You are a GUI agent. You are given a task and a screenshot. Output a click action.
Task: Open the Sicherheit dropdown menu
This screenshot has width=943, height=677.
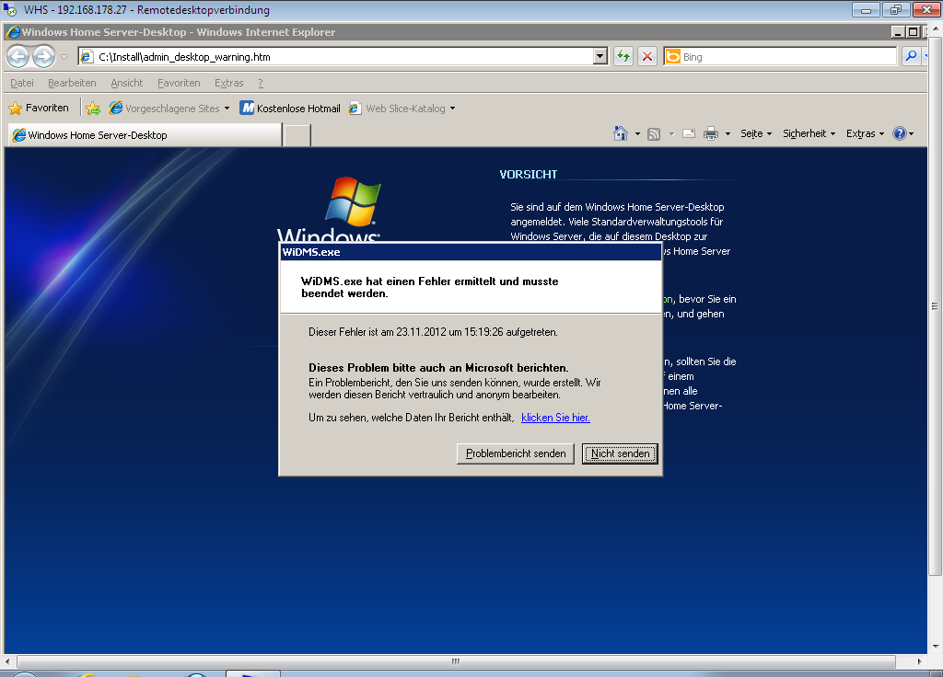pyautogui.click(x=809, y=133)
